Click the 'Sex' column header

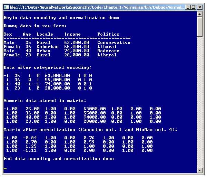pos(8,34)
